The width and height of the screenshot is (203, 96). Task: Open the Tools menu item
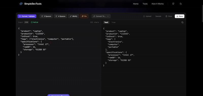tap(145, 4)
